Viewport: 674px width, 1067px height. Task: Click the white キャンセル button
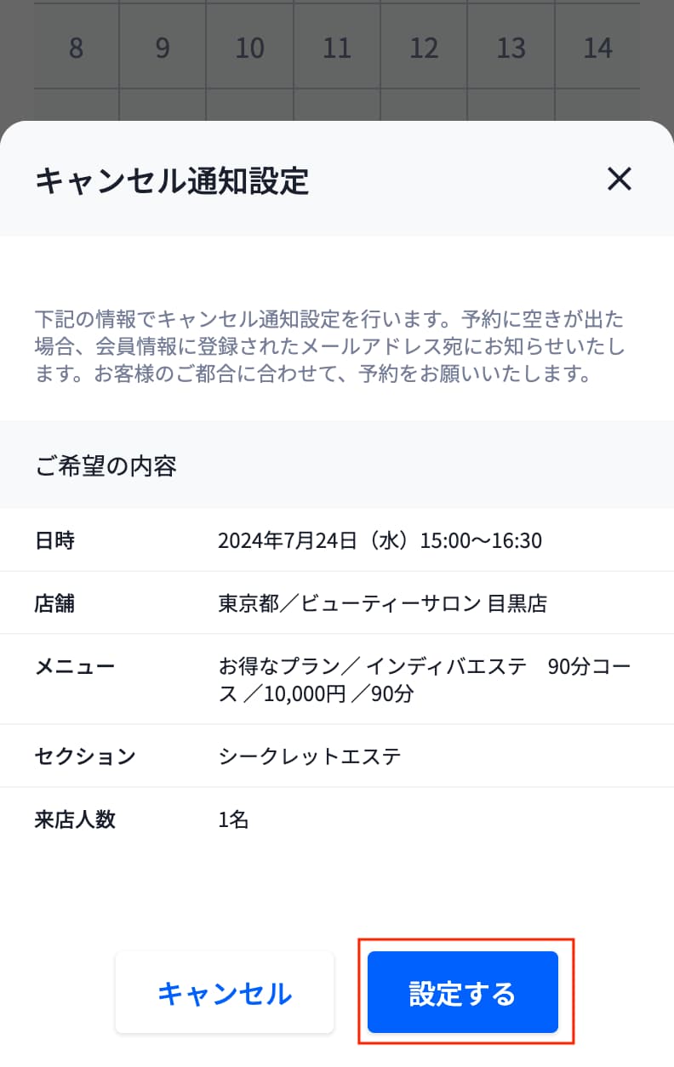(x=225, y=992)
